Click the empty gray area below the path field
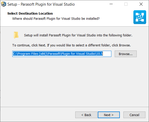Viewport: 149px width, 122px height. [x=74, y=82]
